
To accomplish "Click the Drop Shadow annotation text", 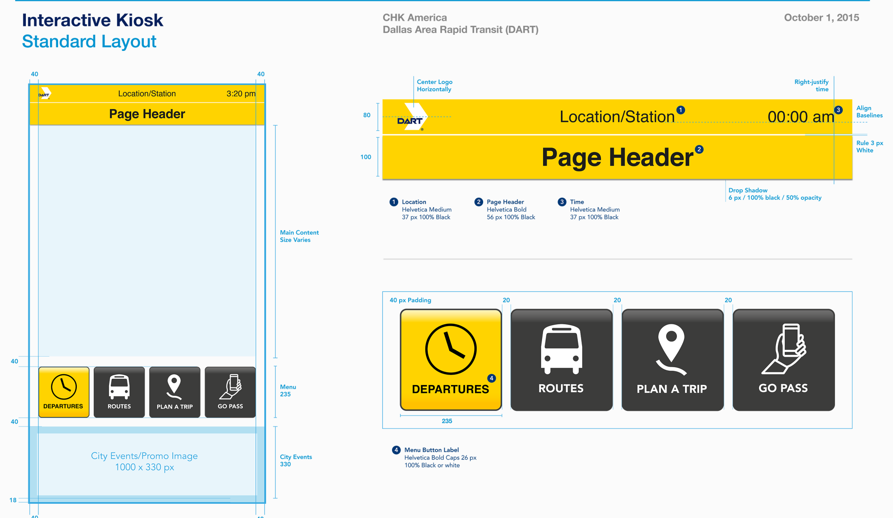I will [775, 194].
